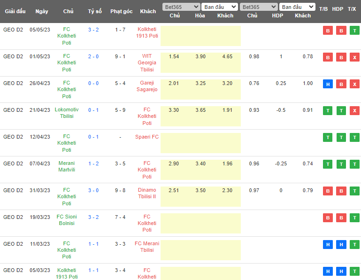This screenshot has height=280, width=361.
Task: Click the T/X badge in the 07/04/23 row
Action: 354,164
